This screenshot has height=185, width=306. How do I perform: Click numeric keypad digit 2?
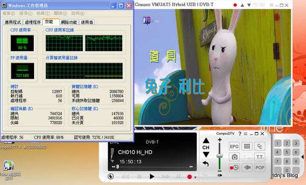[x=287, y=143]
